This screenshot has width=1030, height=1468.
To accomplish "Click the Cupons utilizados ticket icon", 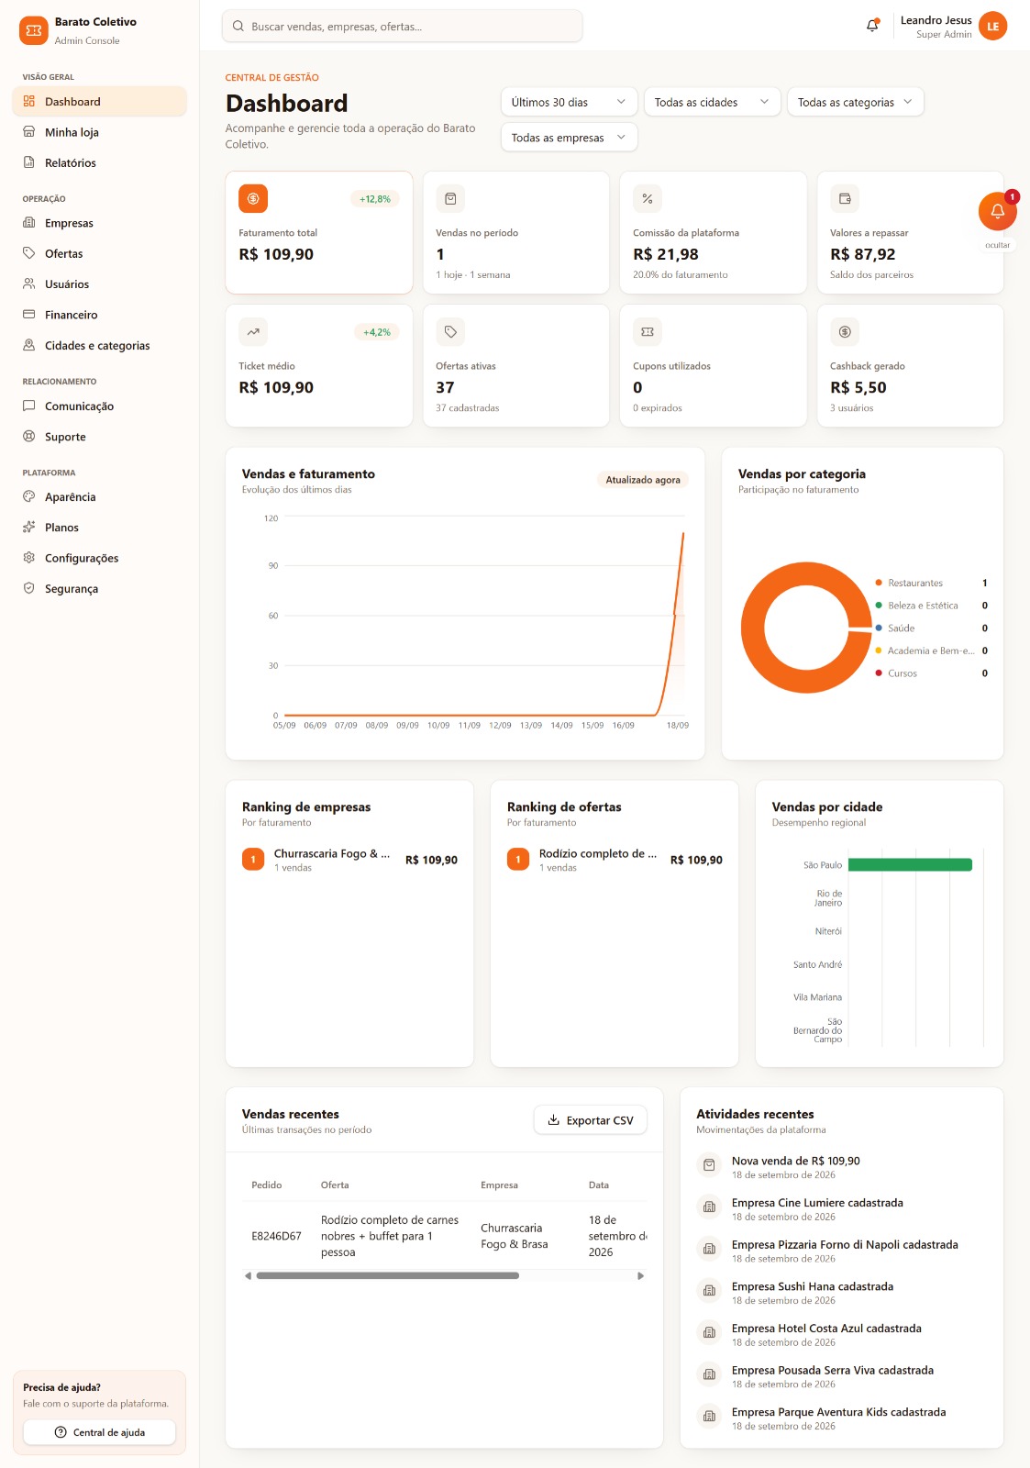I will point(648,331).
